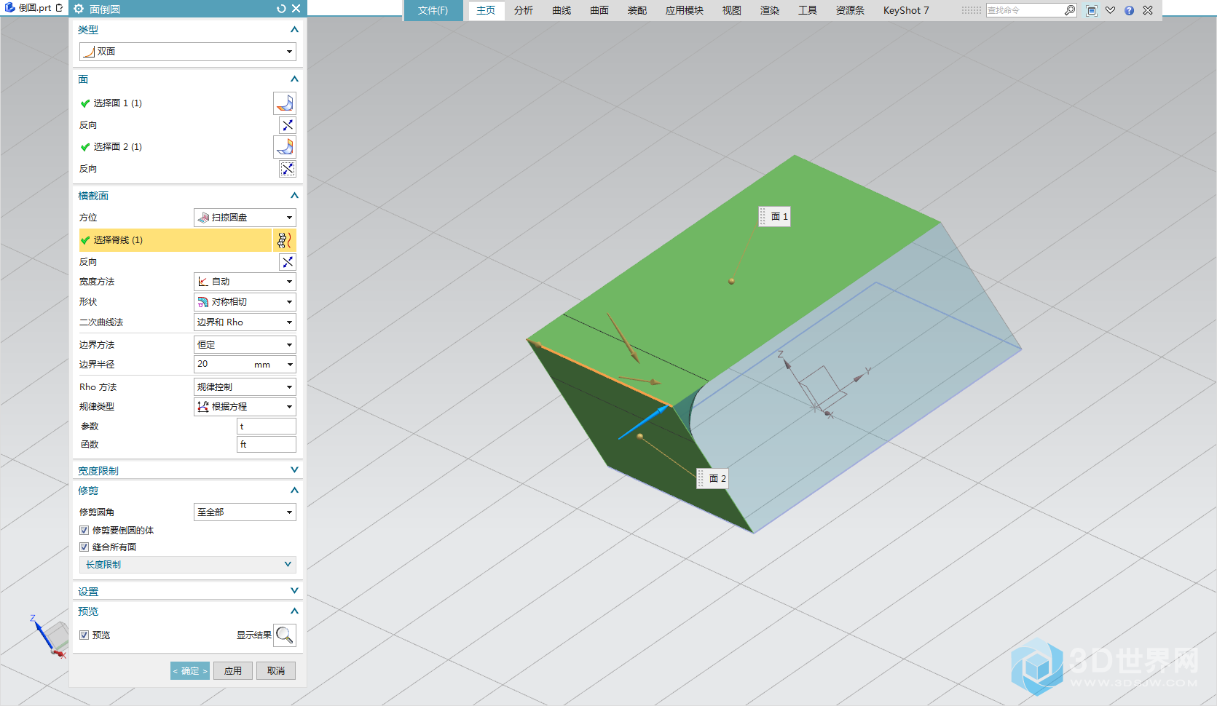
Task: Collapse the 面 section
Action: click(294, 79)
